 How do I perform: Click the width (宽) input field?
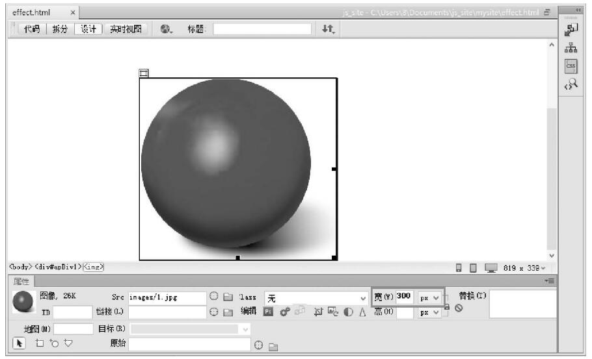click(x=405, y=297)
